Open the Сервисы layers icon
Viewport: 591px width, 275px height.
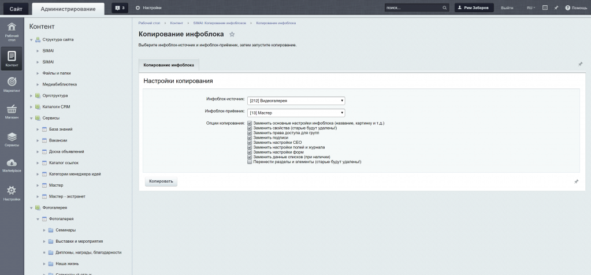pos(12,139)
